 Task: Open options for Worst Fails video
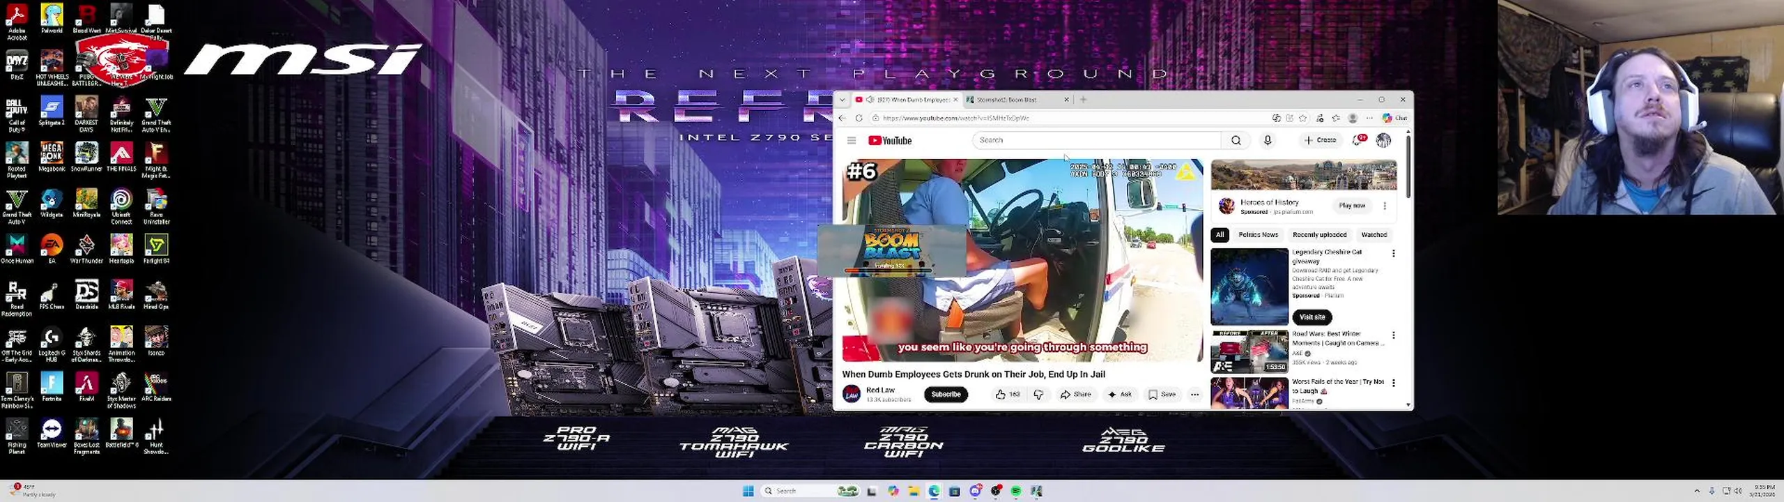pyautogui.click(x=1393, y=383)
